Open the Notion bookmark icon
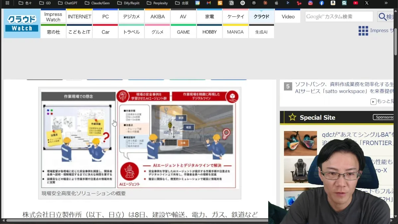This screenshot has height=224, width=398. point(232,3)
